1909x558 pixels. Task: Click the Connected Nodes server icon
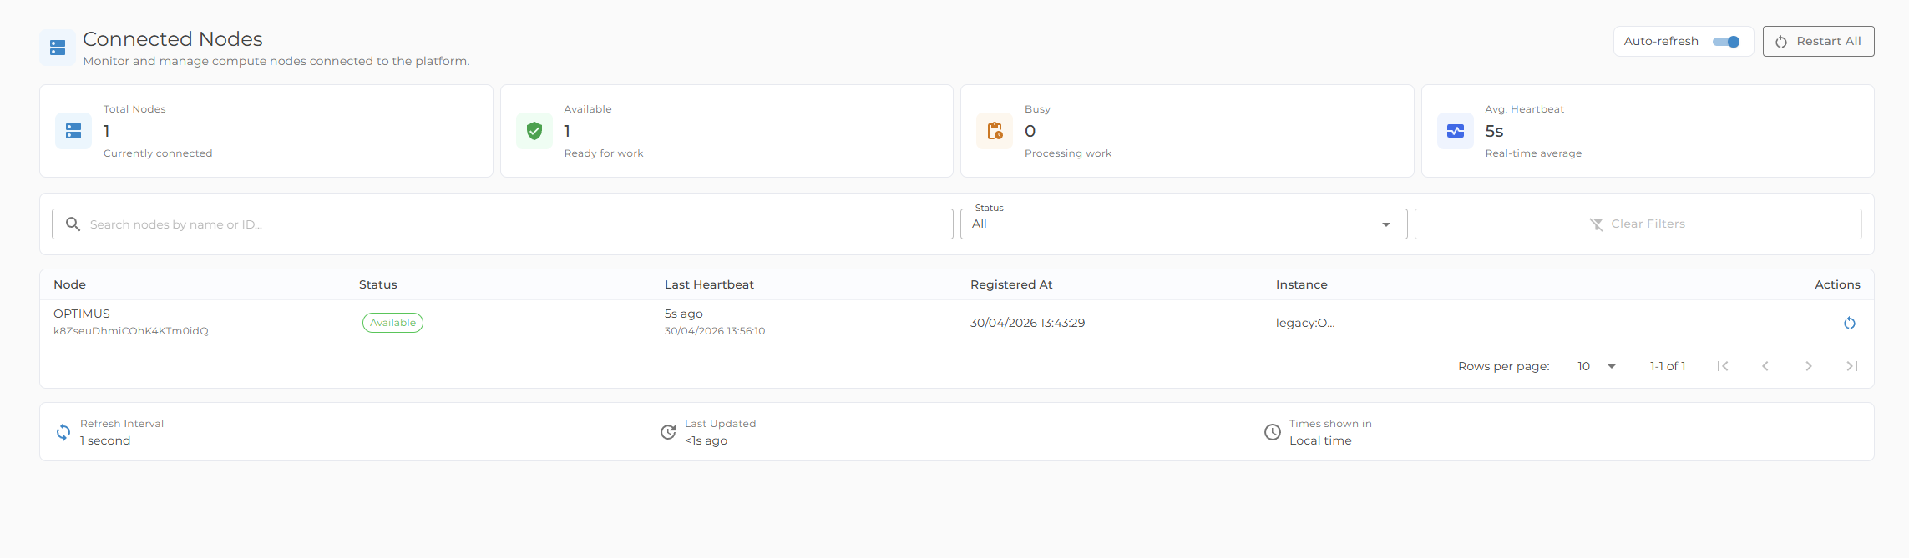click(x=58, y=48)
